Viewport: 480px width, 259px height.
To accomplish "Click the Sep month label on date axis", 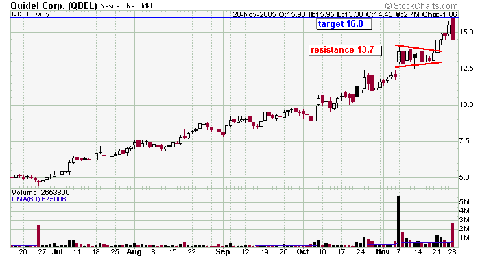I will coord(223,252).
